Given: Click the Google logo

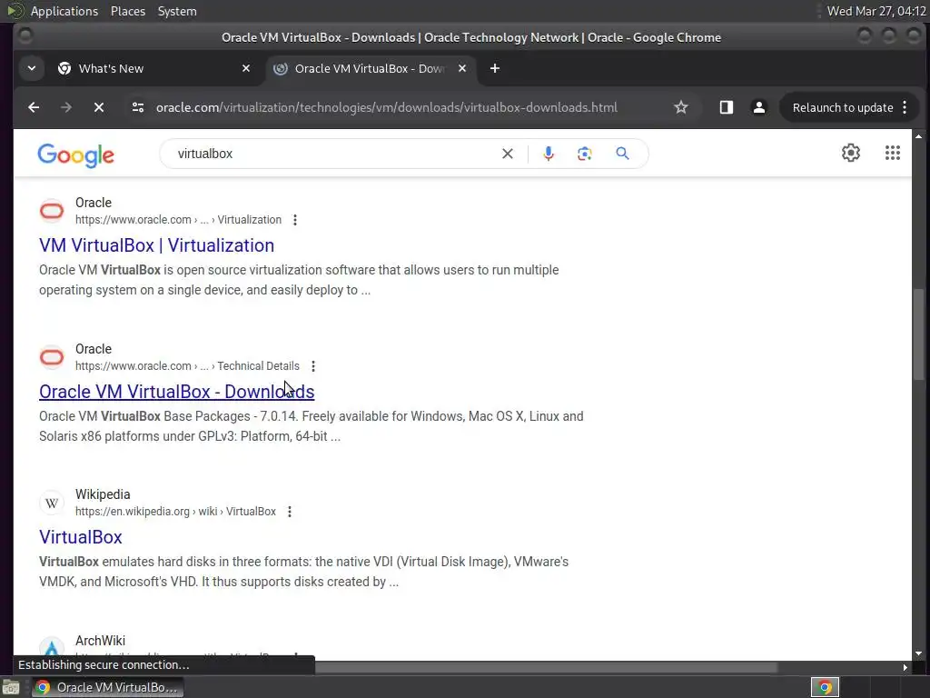Looking at the screenshot, I should [x=75, y=155].
